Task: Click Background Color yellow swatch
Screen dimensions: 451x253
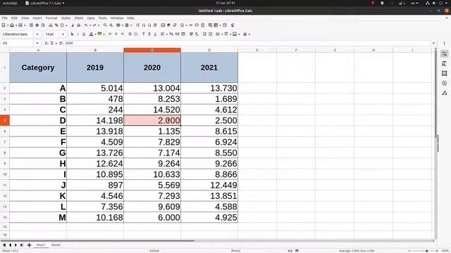Action: [x=99, y=34]
